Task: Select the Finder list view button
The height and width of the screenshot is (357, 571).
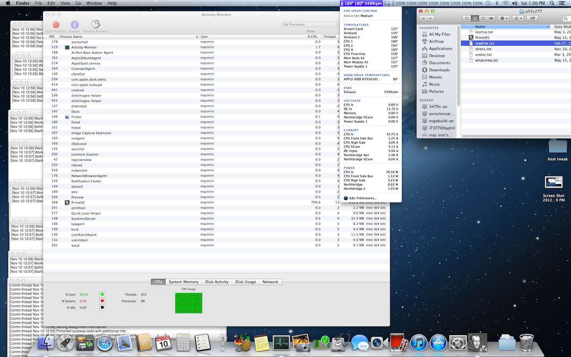Action: pyautogui.click(x=475, y=18)
